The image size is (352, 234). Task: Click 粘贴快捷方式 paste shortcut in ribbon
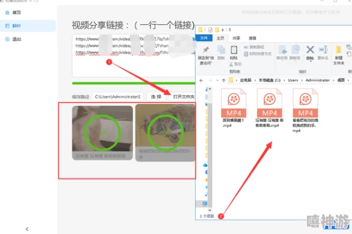[x=258, y=54]
